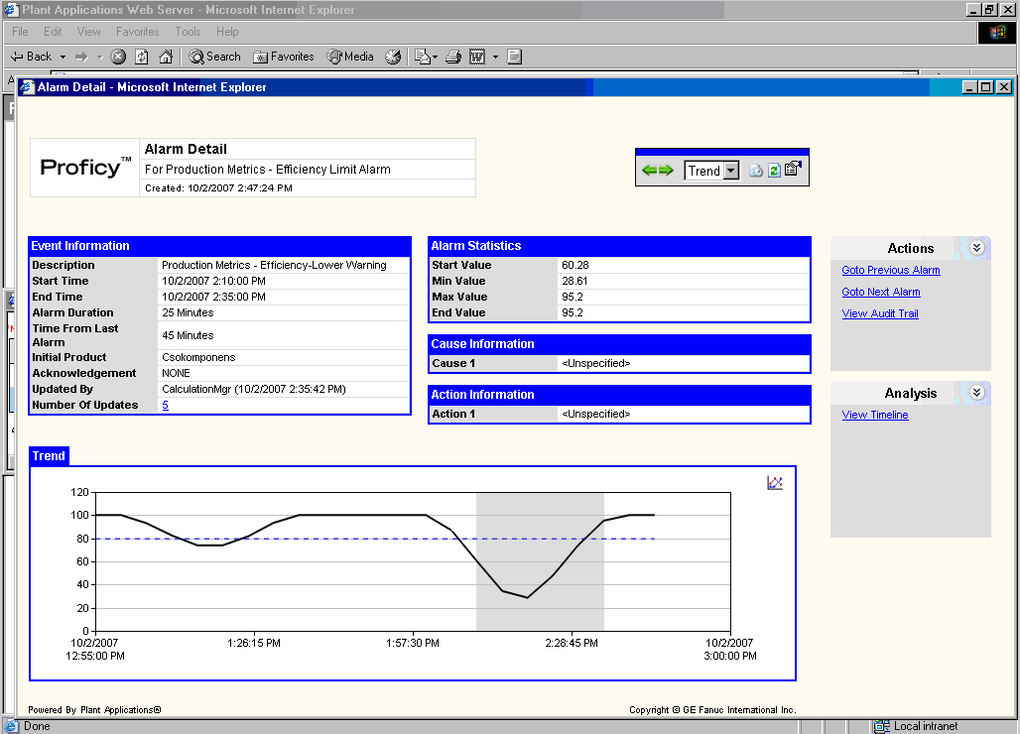Go back using the green left arrow
Image resolution: width=1020 pixels, height=734 pixels.
649,171
